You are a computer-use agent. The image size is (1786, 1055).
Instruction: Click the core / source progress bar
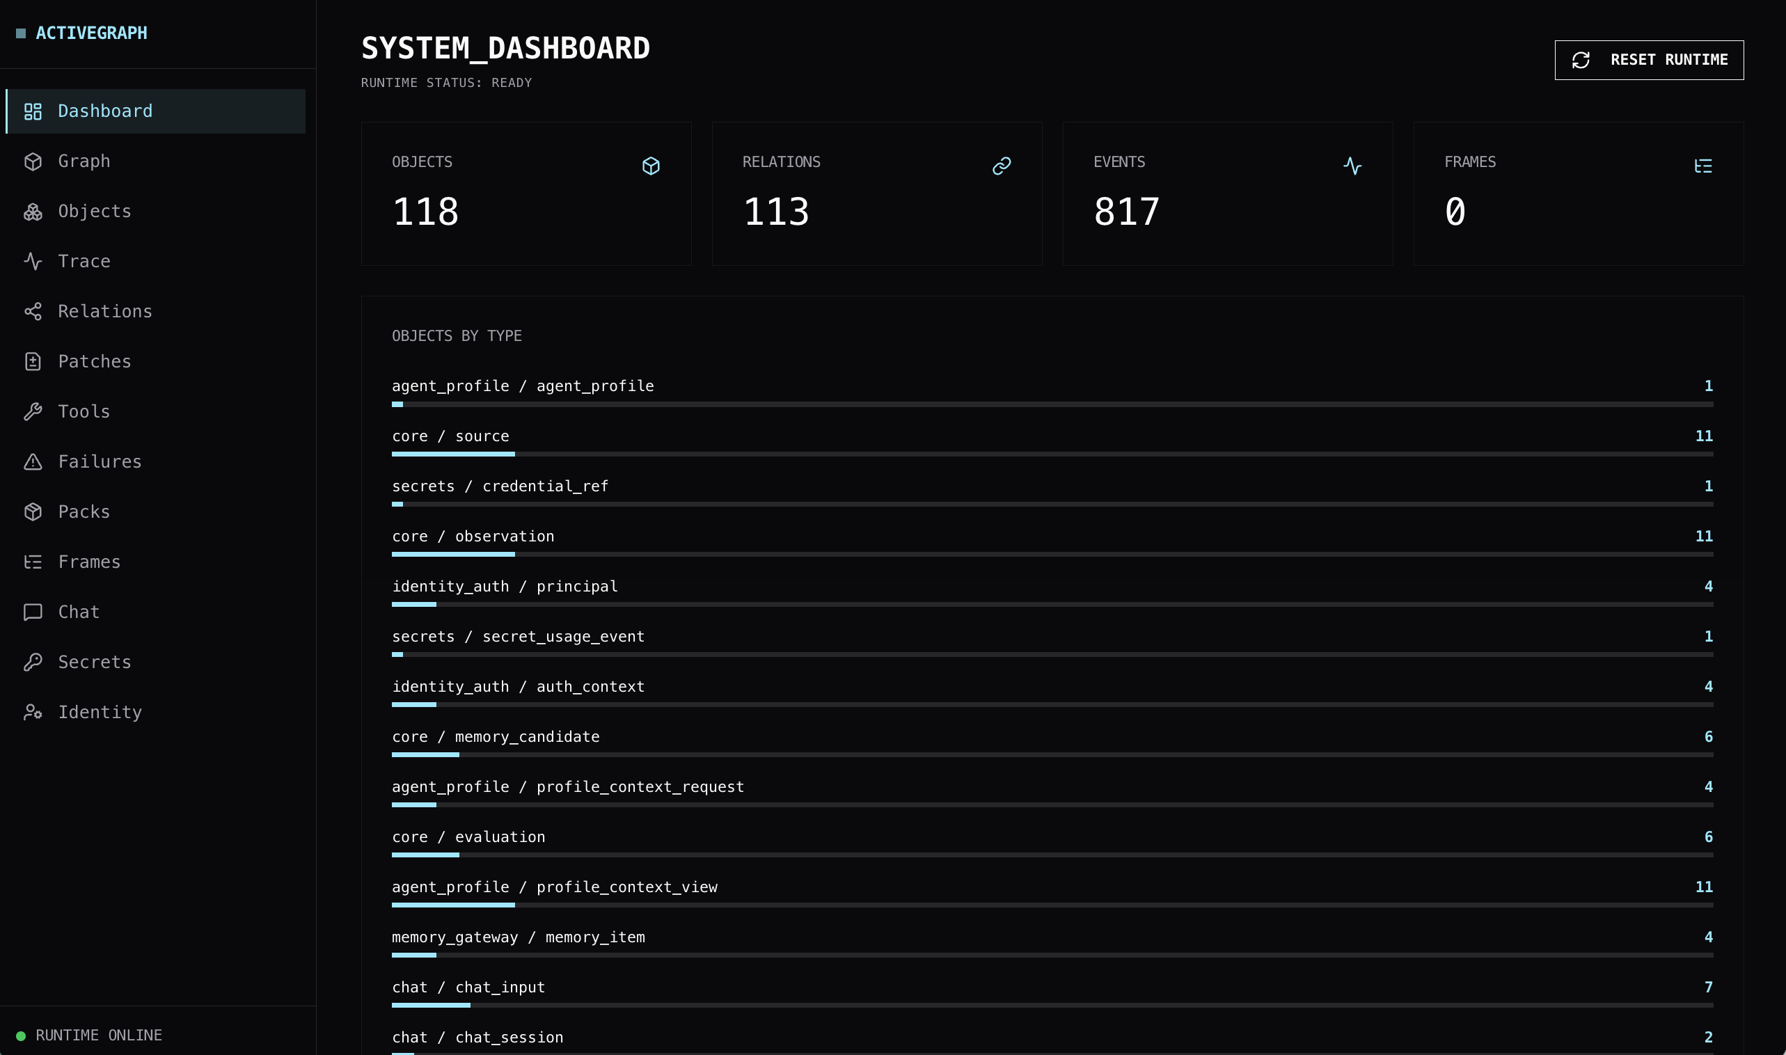(x=1052, y=454)
